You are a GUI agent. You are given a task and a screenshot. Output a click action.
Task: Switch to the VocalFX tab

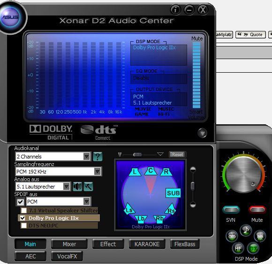pyautogui.click(x=67, y=256)
